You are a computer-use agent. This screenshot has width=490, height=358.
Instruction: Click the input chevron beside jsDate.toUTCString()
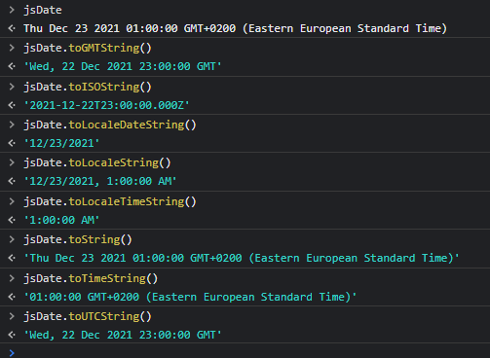click(x=12, y=316)
